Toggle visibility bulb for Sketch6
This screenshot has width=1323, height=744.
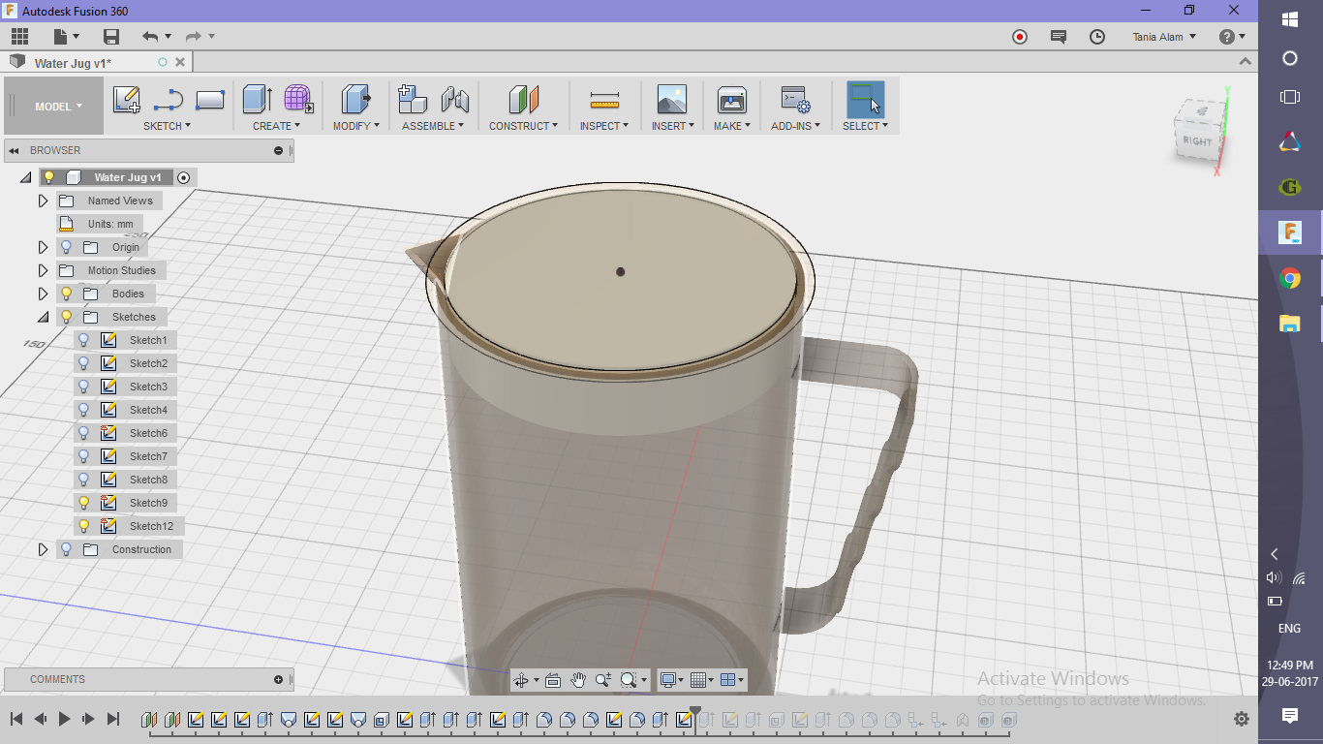(x=84, y=433)
